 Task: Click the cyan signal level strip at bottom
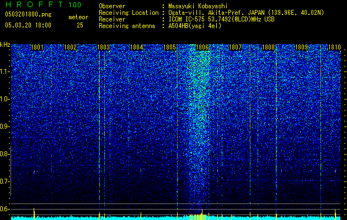click(x=176, y=218)
